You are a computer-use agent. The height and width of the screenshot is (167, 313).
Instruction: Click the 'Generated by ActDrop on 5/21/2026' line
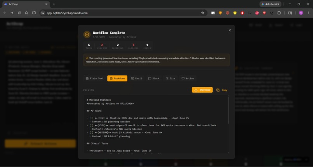[x=110, y=103]
